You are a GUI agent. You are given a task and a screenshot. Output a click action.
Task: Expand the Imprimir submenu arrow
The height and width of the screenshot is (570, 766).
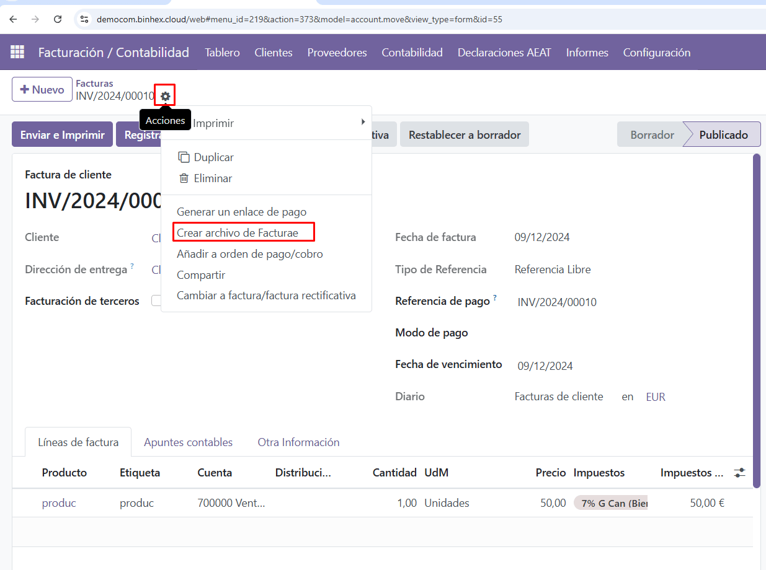(363, 122)
